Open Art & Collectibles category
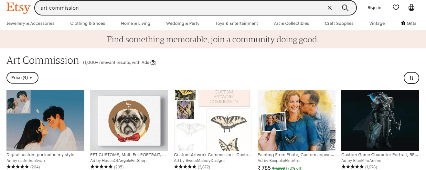The image size is (426, 170). click(x=291, y=23)
